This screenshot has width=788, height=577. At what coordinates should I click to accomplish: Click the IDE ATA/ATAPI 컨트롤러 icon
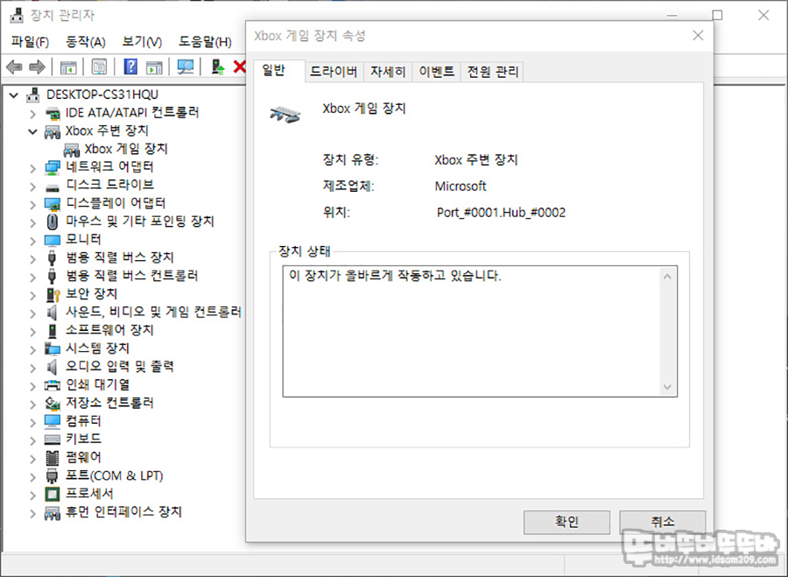point(53,113)
